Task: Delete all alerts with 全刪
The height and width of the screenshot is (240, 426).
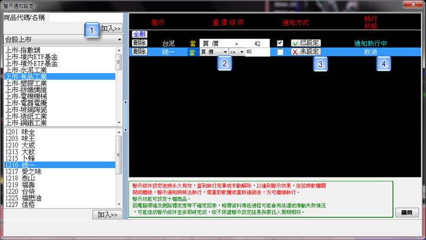Action: coord(139,34)
